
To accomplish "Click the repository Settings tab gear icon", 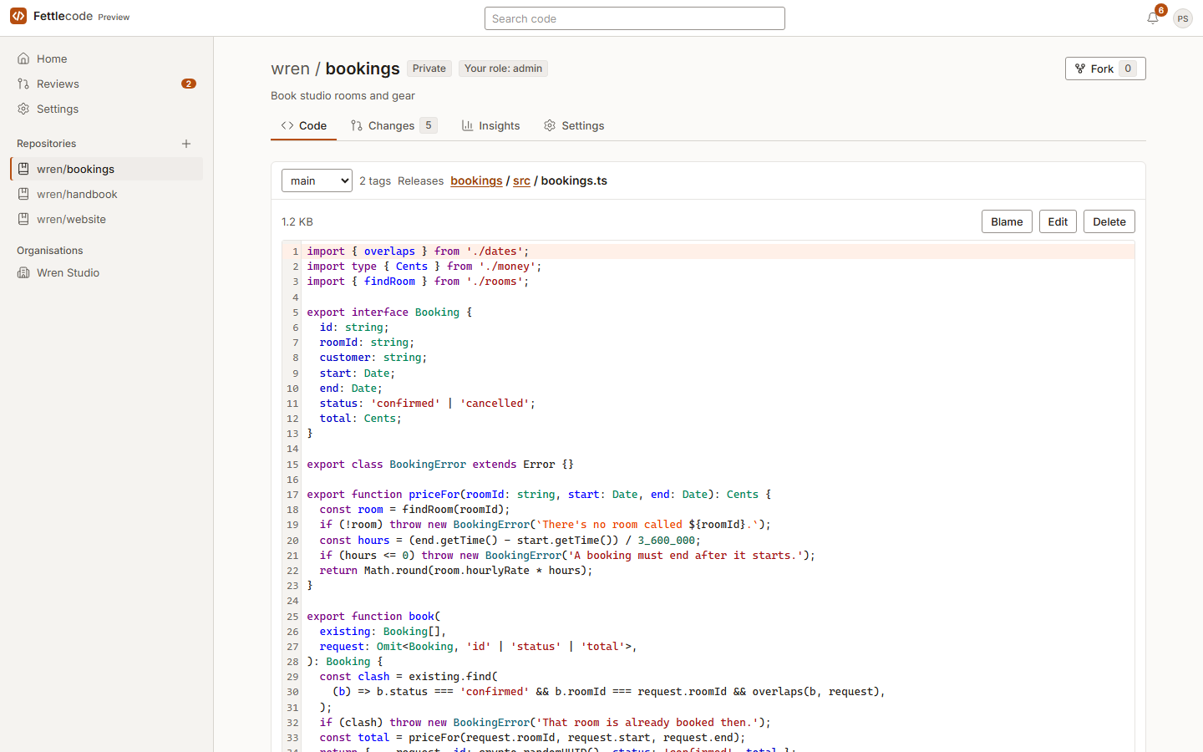I will click(x=550, y=125).
